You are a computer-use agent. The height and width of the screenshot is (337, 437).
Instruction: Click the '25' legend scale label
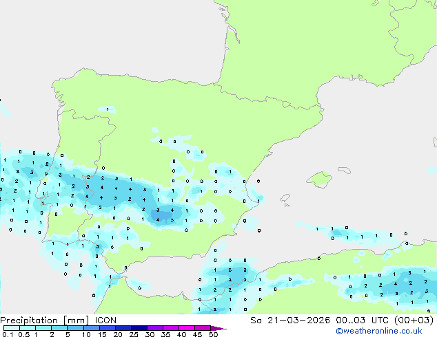pos(134,334)
